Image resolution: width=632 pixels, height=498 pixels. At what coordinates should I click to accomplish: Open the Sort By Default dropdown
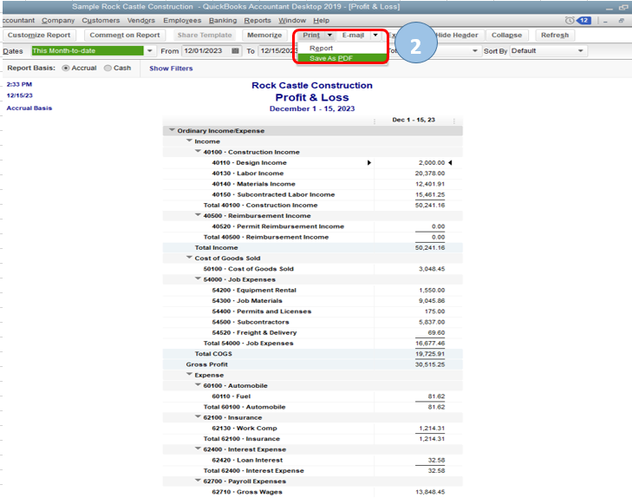[581, 51]
